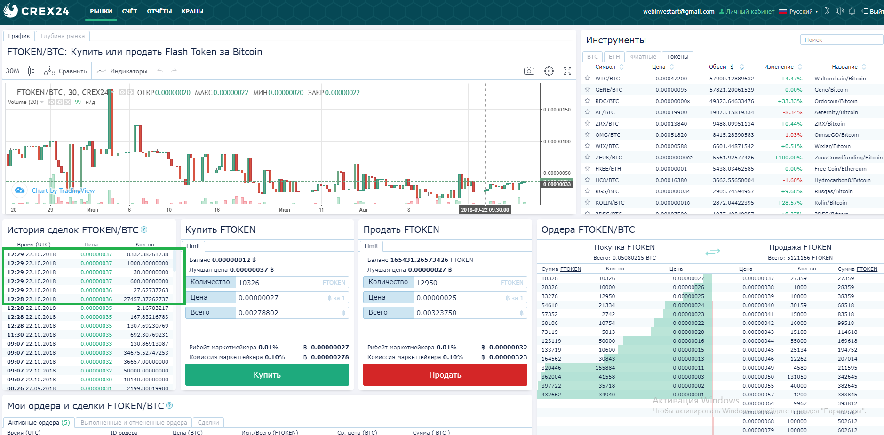The image size is (884, 435).
Task: Hide FTOKEN/BTC series via eye icon
Action: 122,92
